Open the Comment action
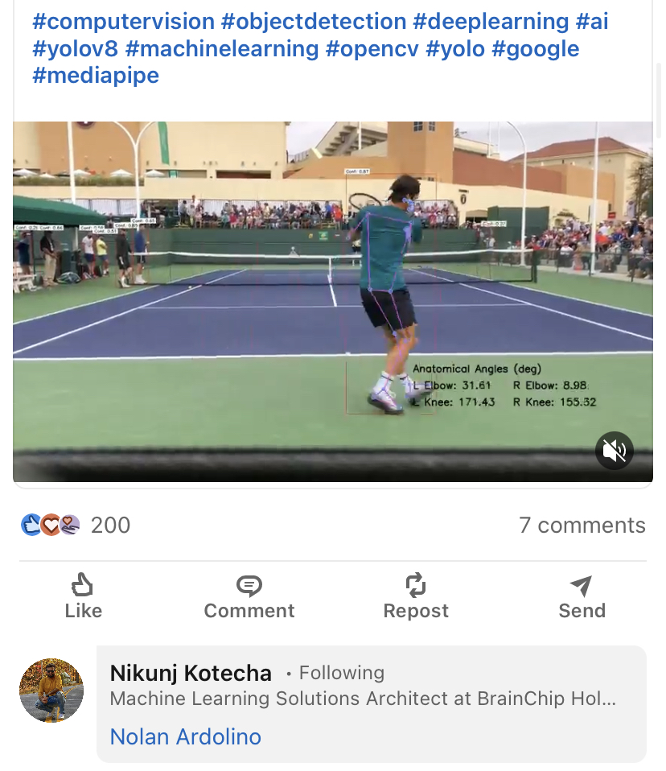 point(249,596)
